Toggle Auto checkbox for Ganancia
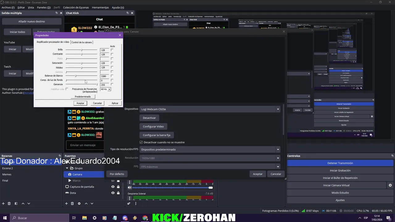This screenshot has height=222, width=395. 112,84
